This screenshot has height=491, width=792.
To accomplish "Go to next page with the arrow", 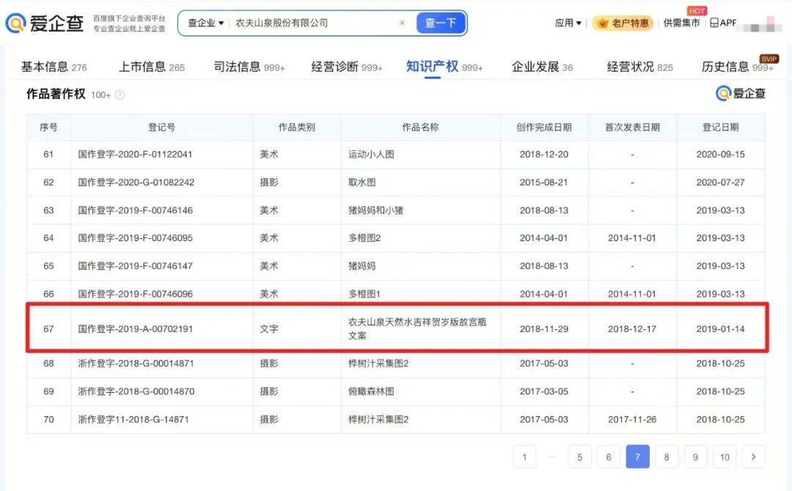I will coord(753,457).
